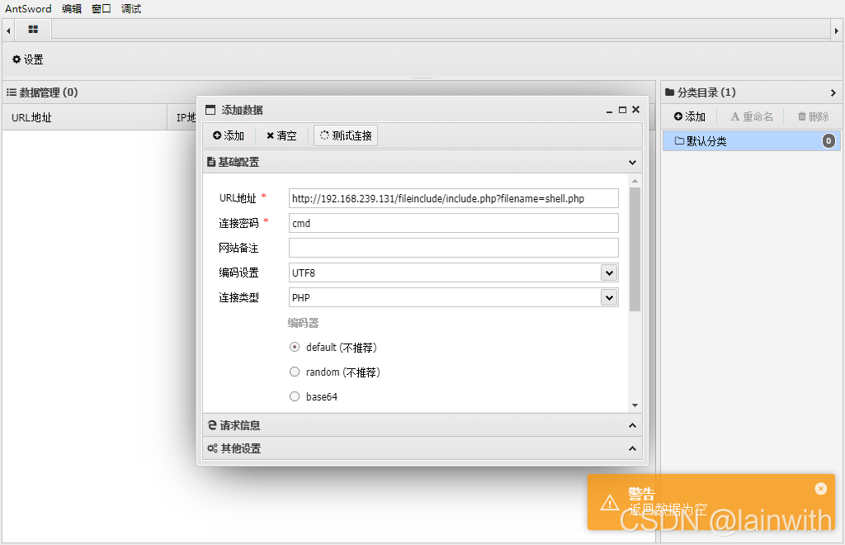The height and width of the screenshot is (545, 845).
Task: Click the 其他设置 gears icon
Action: point(212,448)
